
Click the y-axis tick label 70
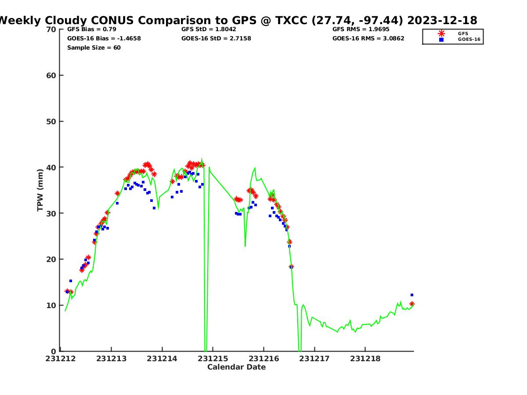[51, 29]
